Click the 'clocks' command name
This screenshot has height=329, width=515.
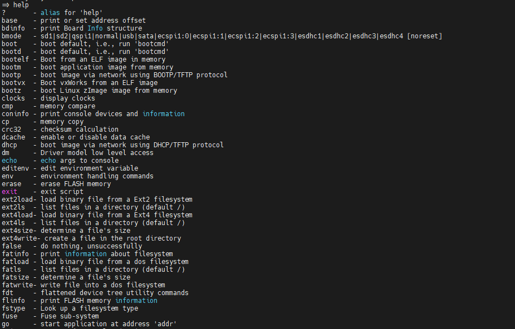[13, 98]
